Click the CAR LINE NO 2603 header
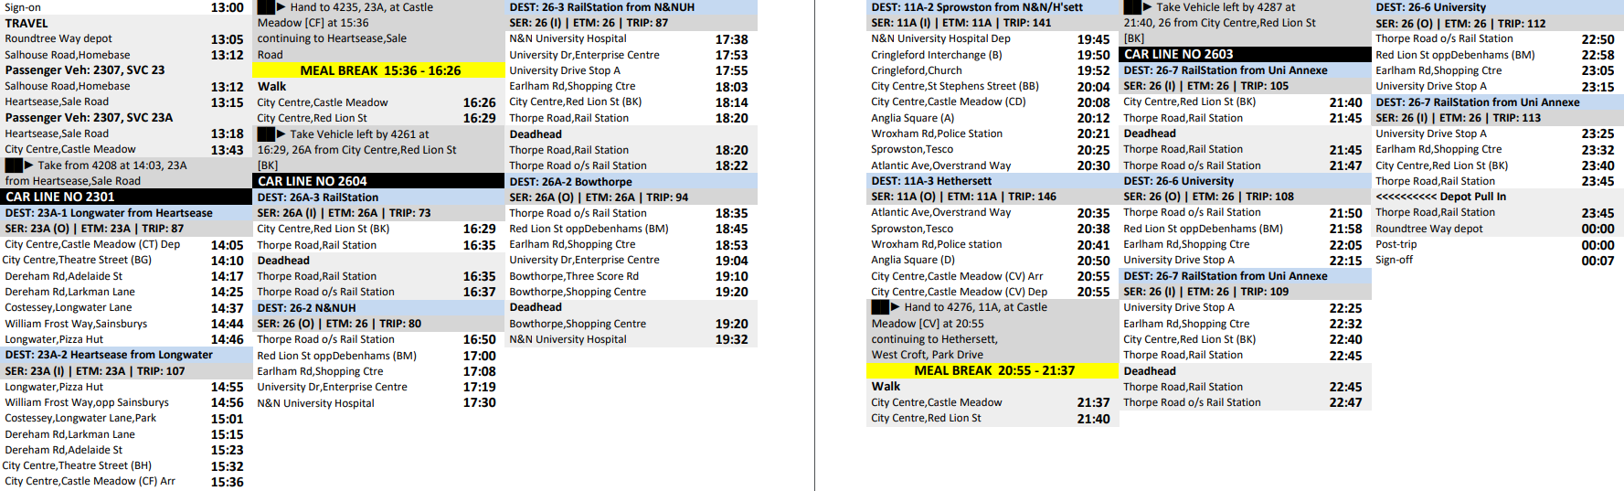1624x491 pixels. [1245, 55]
